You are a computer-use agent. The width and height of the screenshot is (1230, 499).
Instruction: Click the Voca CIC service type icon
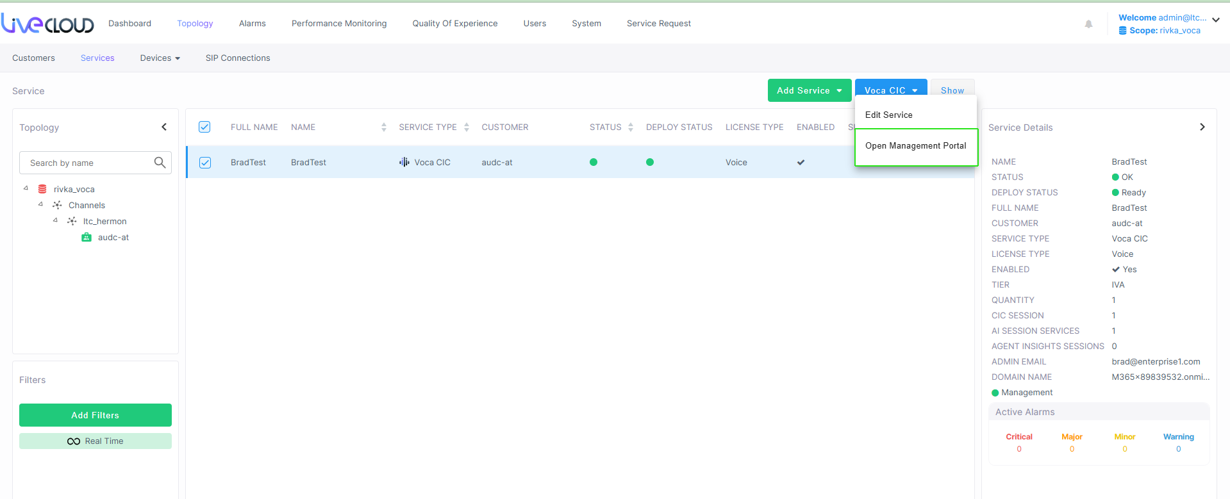tap(404, 162)
